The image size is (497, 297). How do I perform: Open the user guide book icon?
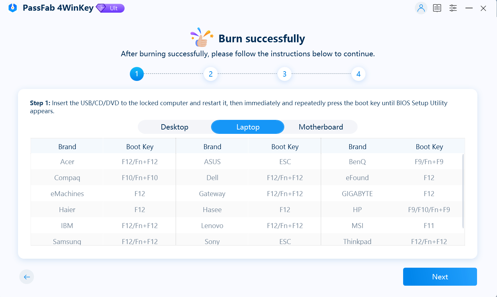(x=437, y=8)
